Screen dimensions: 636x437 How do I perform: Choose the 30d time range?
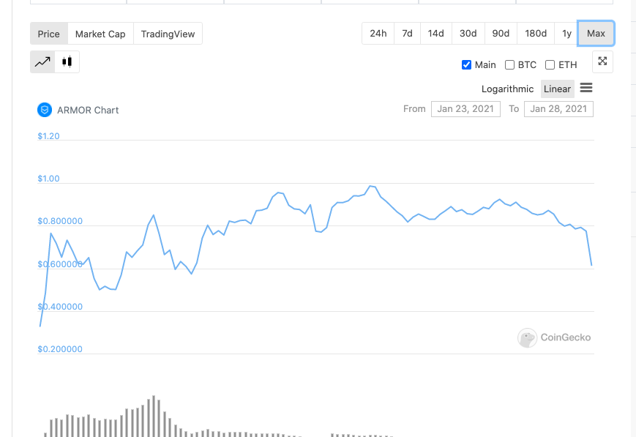point(468,34)
